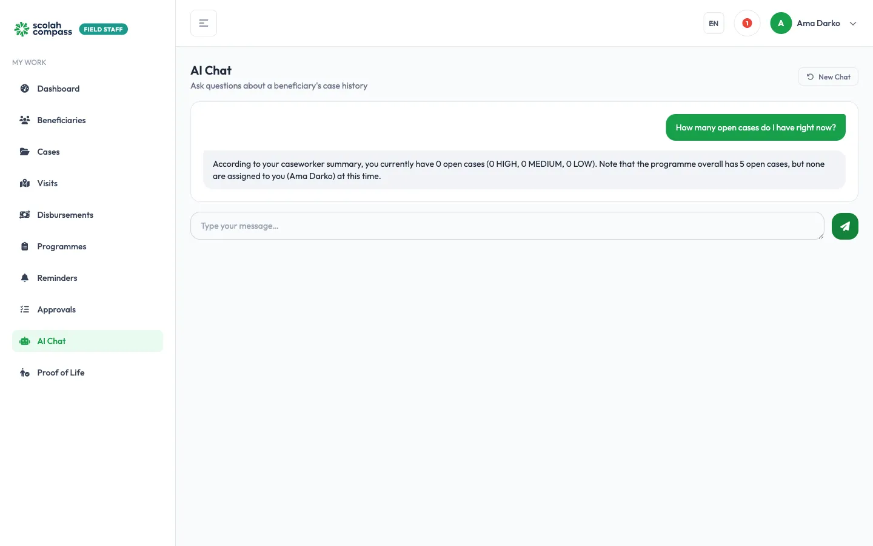Image resolution: width=873 pixels, height=546 pixels.
Task: Click the MY WORK section label
Action: pos(29,62)
